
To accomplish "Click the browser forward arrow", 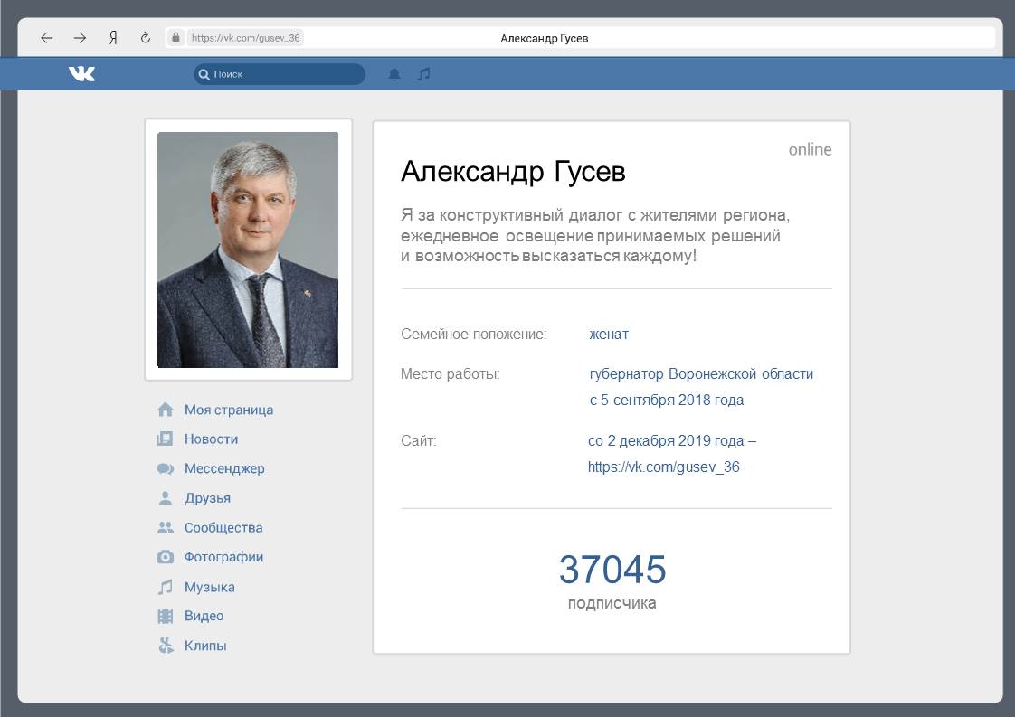I will (x=80, y=38).
